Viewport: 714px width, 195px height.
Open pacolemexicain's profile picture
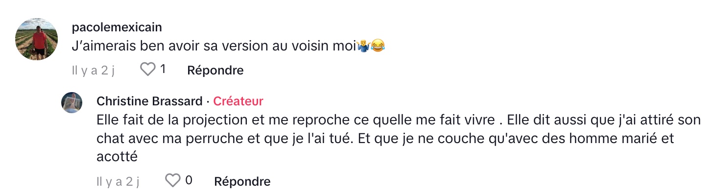point(37,39)
